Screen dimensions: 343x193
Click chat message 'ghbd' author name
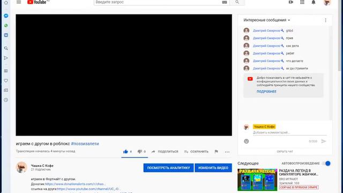(x=266, y=31)
